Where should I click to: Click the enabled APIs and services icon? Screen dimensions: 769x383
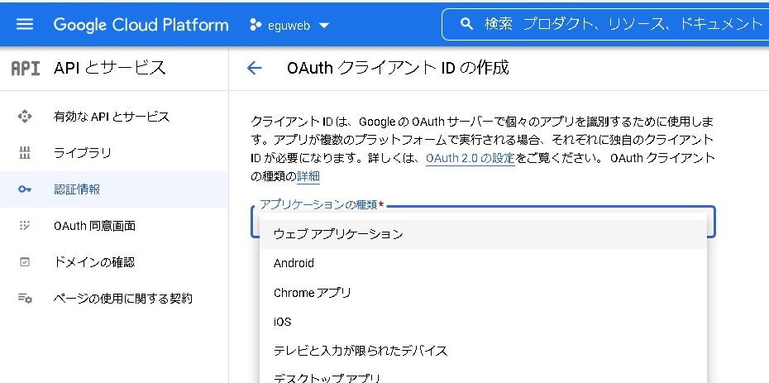pyautogui.click(x=25, y=117)
